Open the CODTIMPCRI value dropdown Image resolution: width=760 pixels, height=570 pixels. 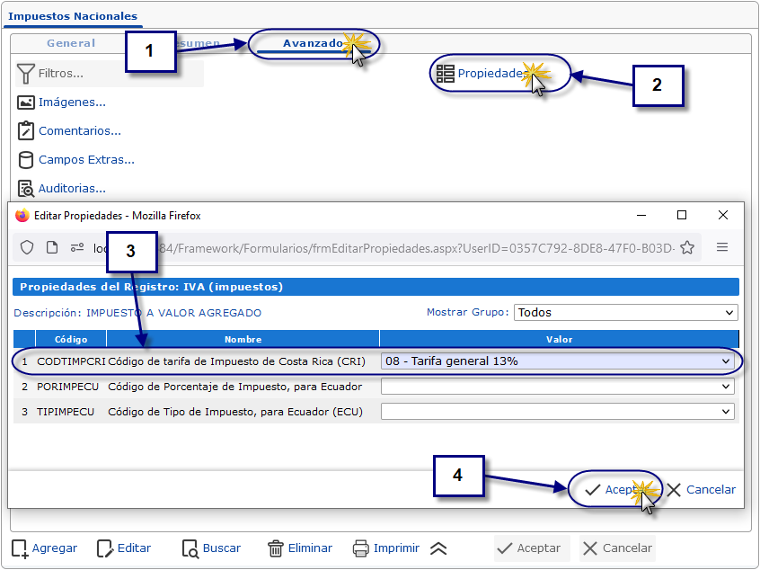[x=557, y=361]
